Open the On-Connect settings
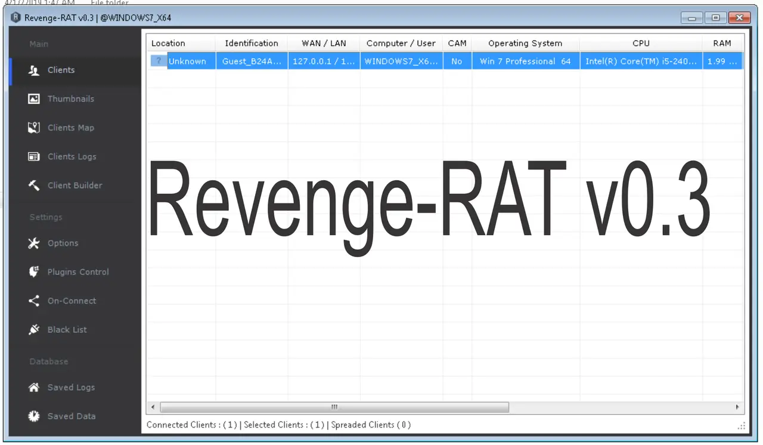The width and height of the screenshot is (763, 445). 72,301
